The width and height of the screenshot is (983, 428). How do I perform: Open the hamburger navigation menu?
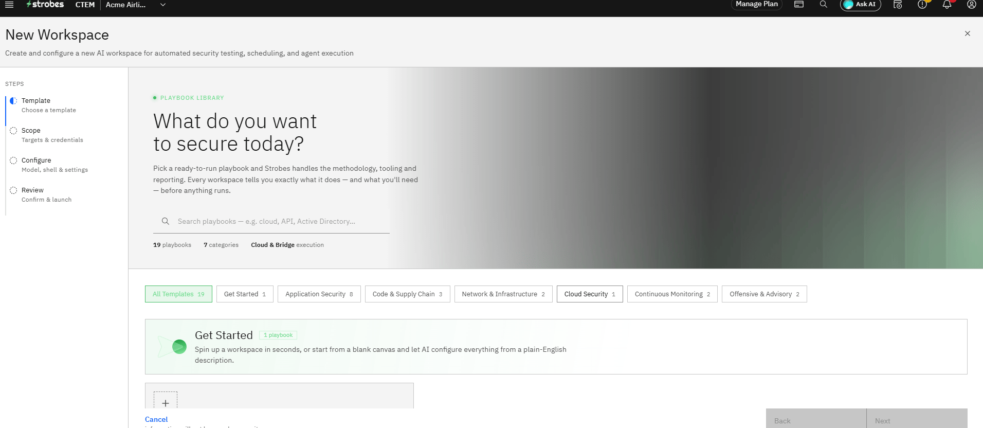tap(9, 5)
